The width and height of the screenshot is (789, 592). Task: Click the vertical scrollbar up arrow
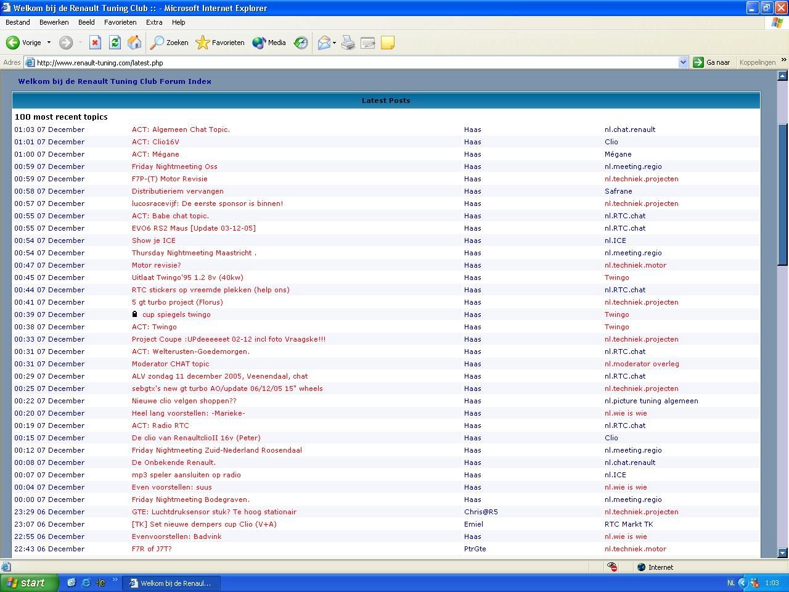coord(782,75)
